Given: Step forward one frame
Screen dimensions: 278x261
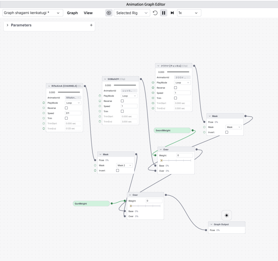Looking at the screenshot, I should pyautogui.click(x=172, y=13).
